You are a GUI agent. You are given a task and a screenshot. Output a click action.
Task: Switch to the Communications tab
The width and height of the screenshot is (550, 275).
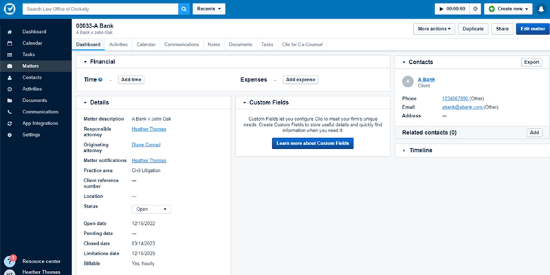click(x=181, y=44)
